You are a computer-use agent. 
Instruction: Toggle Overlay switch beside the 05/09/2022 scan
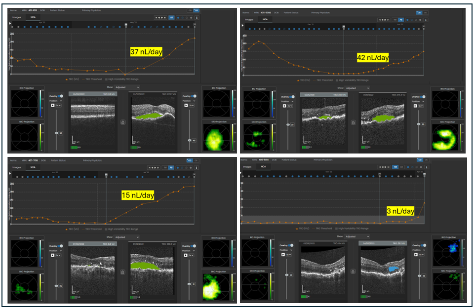tap(60, 96)
